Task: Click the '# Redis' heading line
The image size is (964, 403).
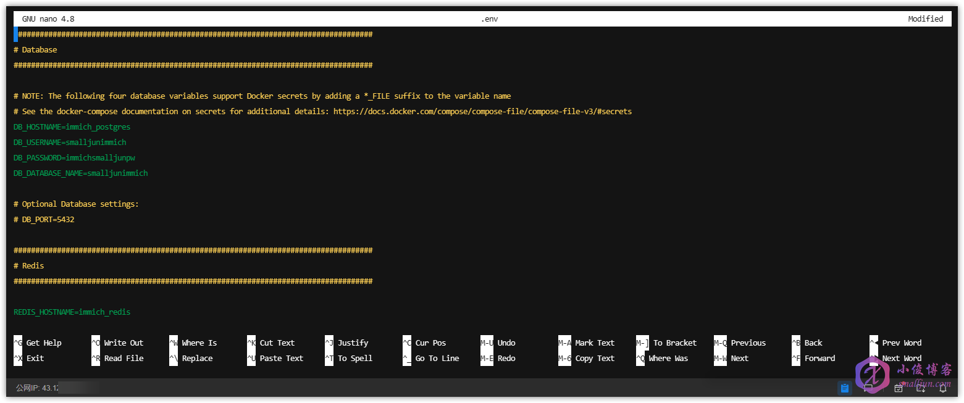Action: 28,266
